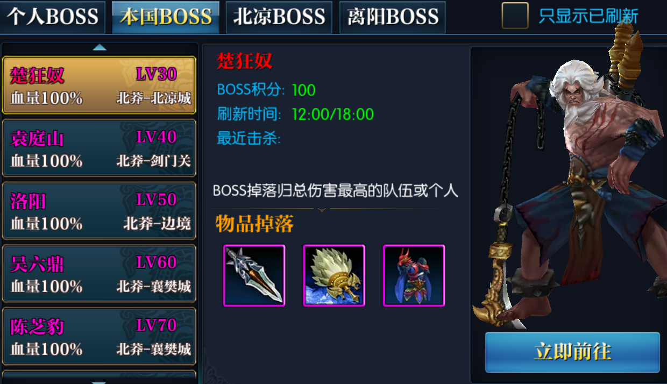Select the highlighted 楚狂奴 LV30 entry
Screen dimensions: 667x384
tap(100, 85)
